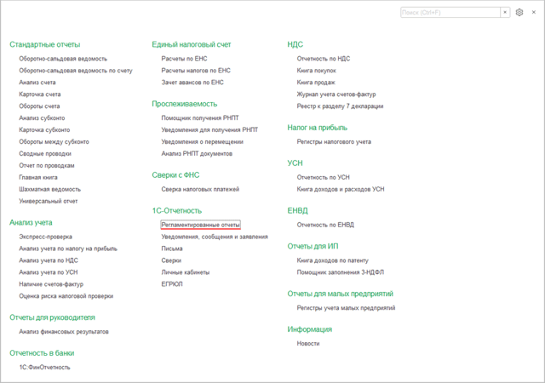The width and height of the screenshot is (545, 383).
Task: Click the Единый налоговый счет heading
Action: tap(192, 44)
